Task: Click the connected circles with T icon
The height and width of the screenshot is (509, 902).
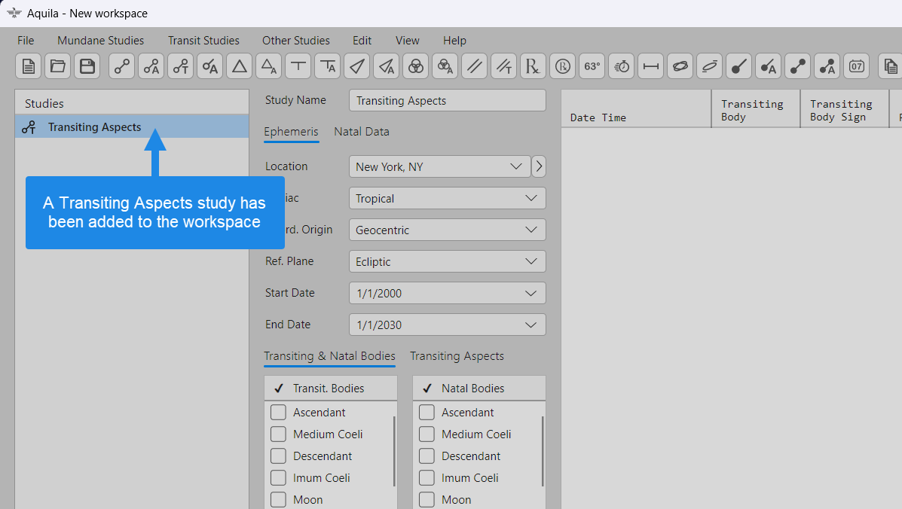Action: tap(181, 66)
